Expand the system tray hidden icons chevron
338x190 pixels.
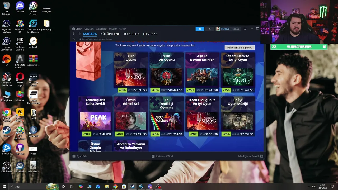[308, 187]
